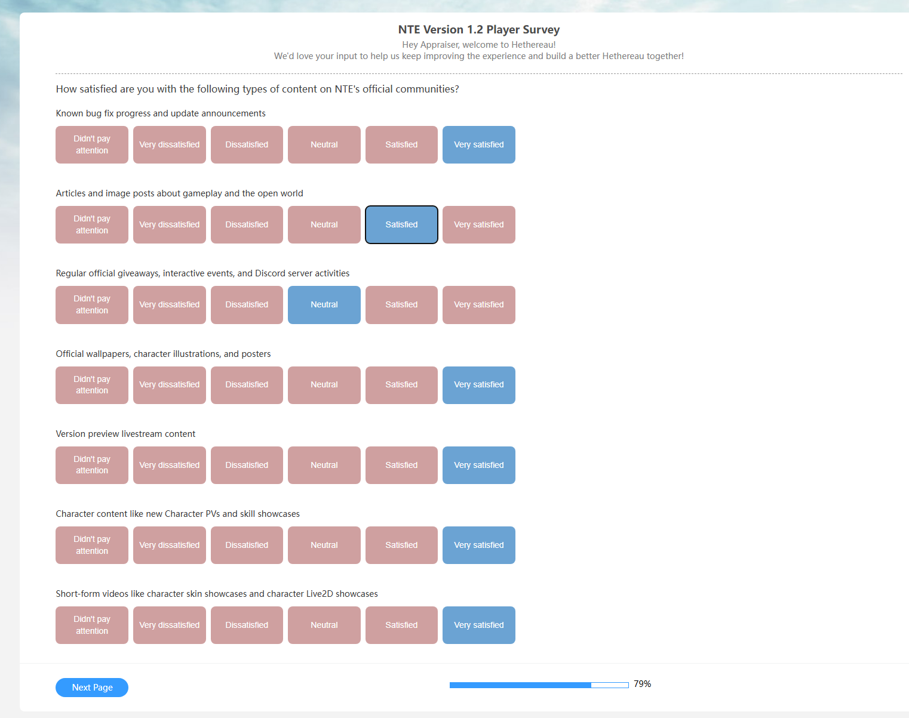Click the 'NTE Version 1.2 Player Survey' title
This screenshot has width=909, height=718.
[x=479, y=29]
